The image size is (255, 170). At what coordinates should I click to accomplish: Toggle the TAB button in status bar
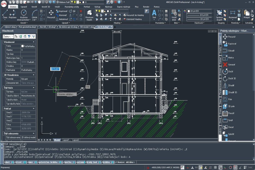coord(250,167)
